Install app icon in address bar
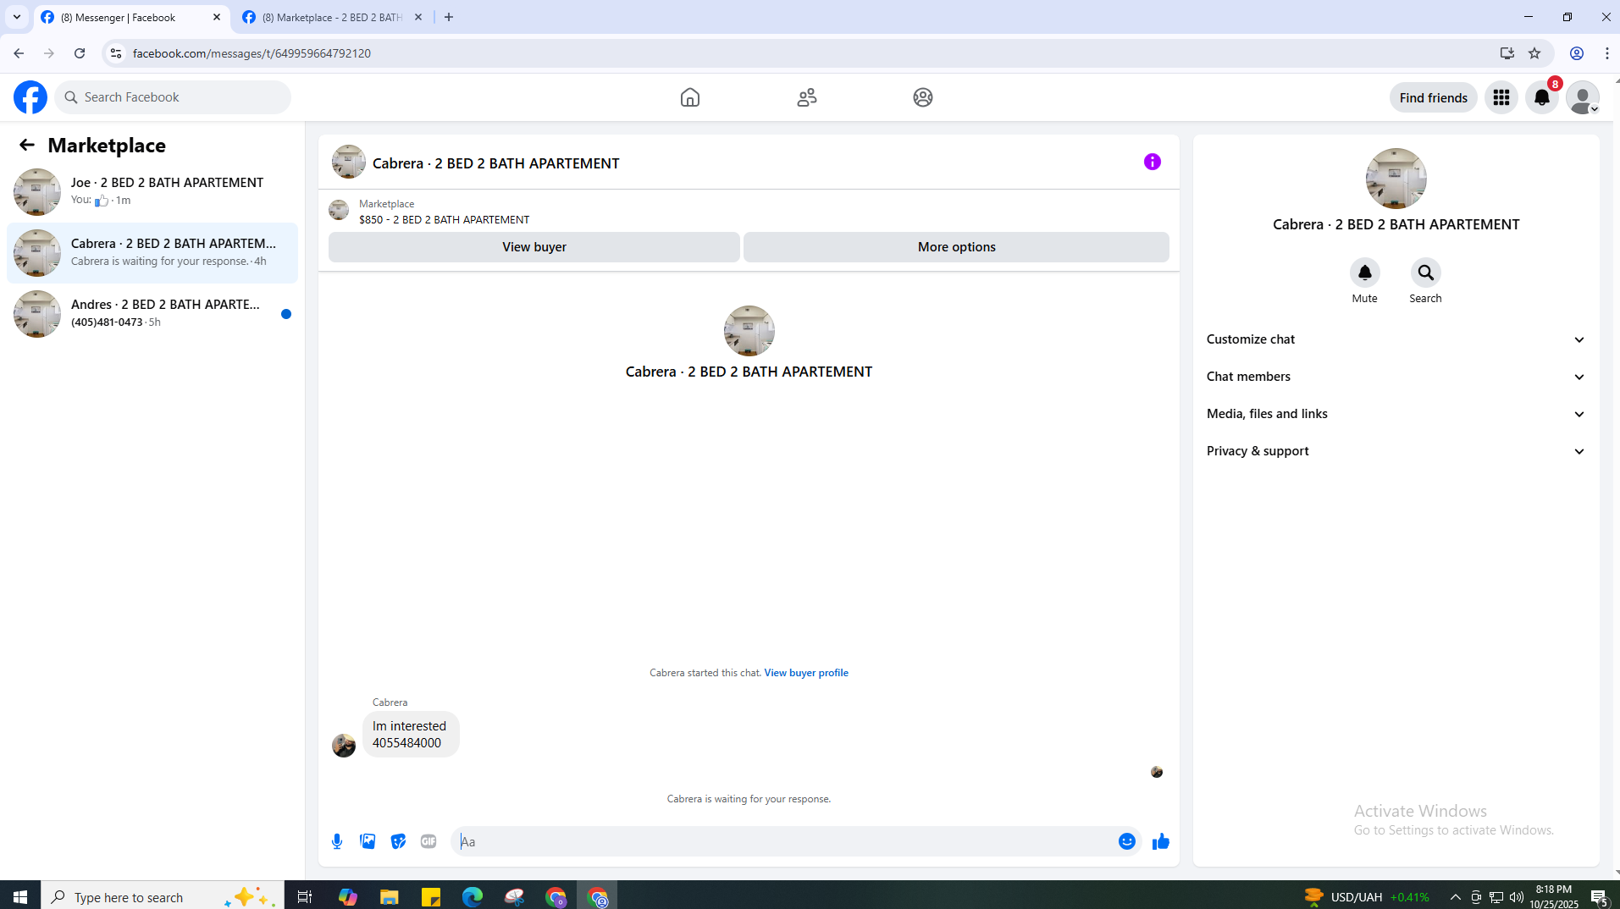This screenshot has width=1620, height=909. click(x=1507, y=53)
